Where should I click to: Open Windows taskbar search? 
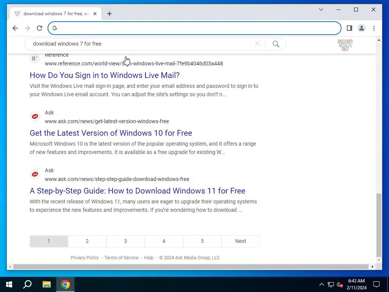27,284
